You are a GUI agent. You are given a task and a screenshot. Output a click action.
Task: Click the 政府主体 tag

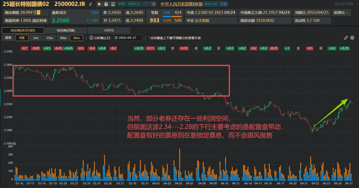click(x=211, y=4)
